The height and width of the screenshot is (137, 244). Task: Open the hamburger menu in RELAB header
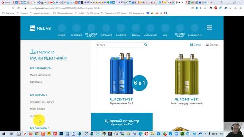click(x=209, y=28)
